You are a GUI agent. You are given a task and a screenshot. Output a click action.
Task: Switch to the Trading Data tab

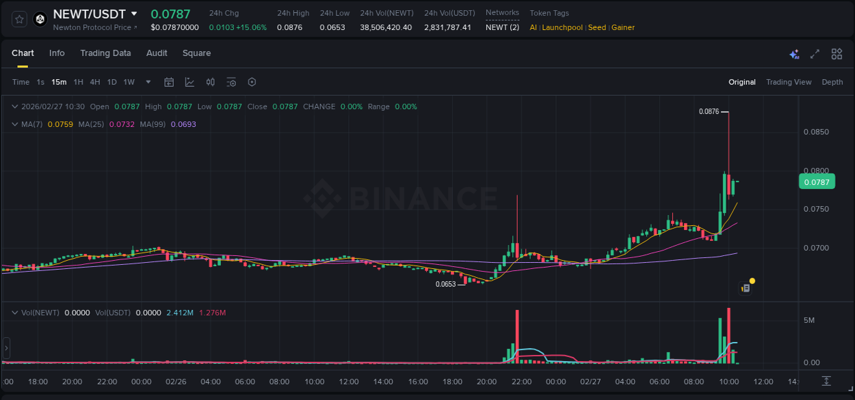(x=105, y=53)
